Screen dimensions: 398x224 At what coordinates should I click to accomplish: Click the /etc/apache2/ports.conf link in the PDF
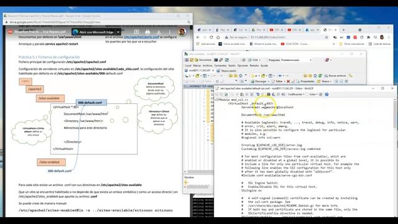pyautogui.click(x=141, y=37)
